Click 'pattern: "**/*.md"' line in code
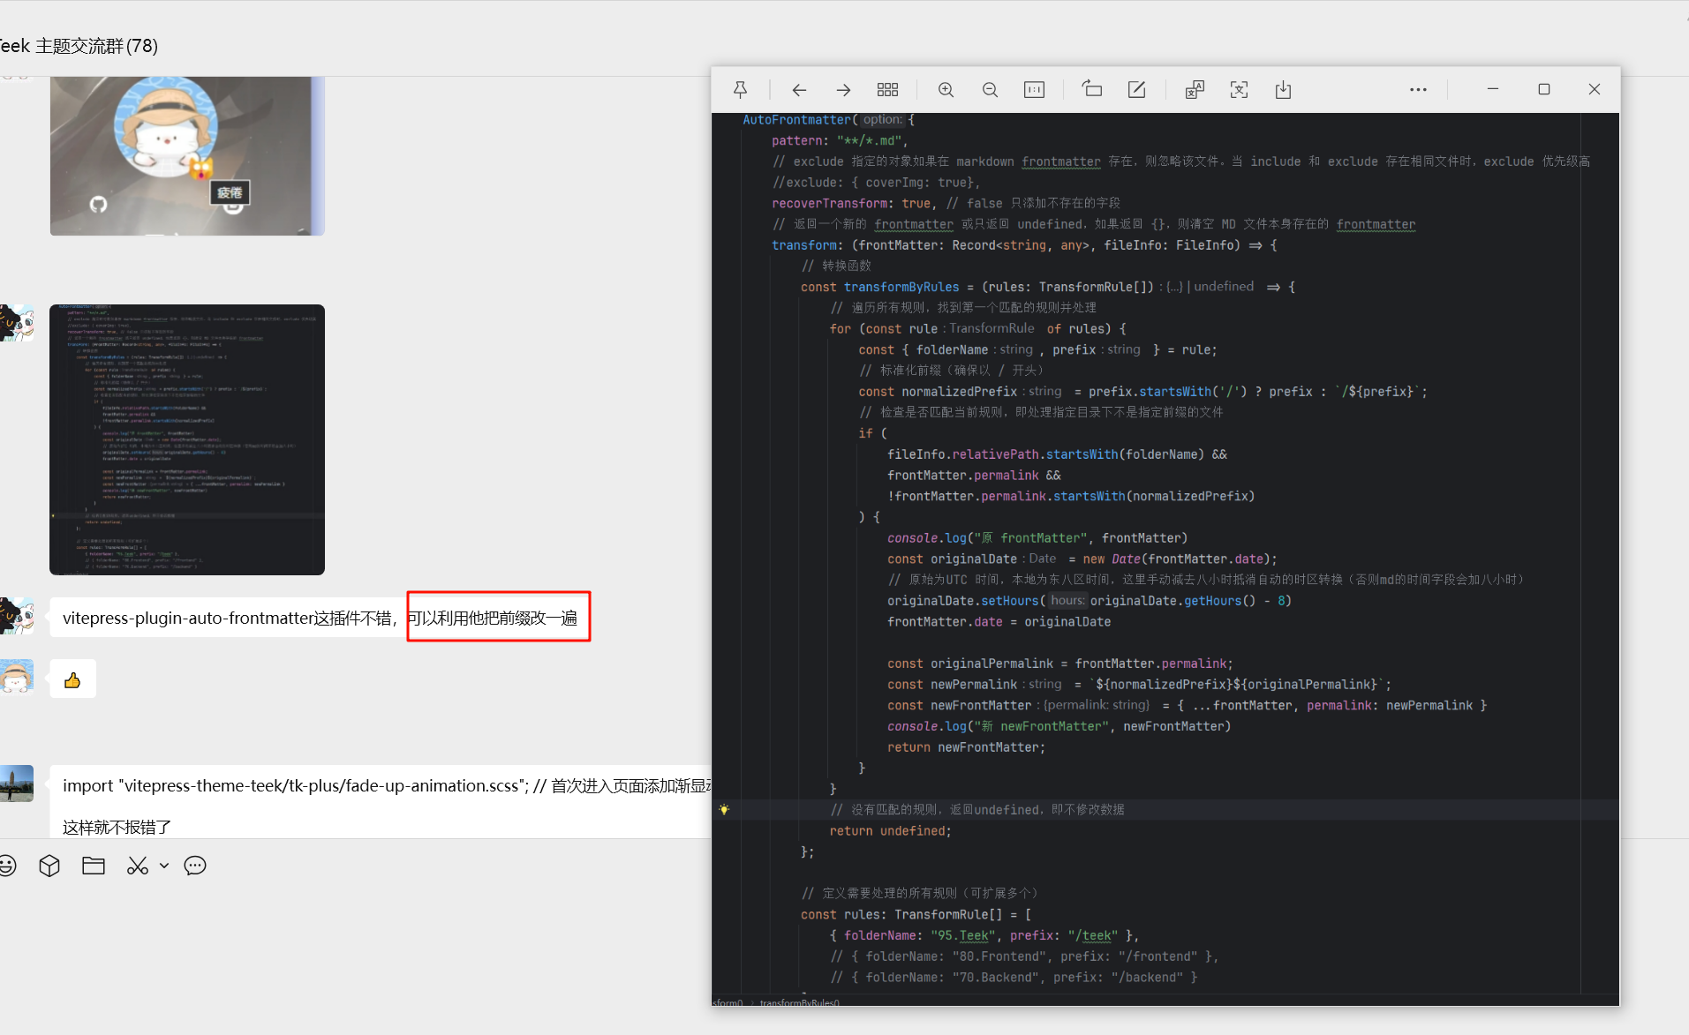This screenshot has height=1035, width=1689. click(x=840, y=140)
